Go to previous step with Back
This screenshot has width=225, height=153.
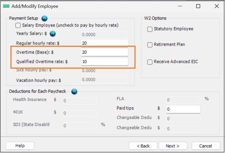click(143, 146)
